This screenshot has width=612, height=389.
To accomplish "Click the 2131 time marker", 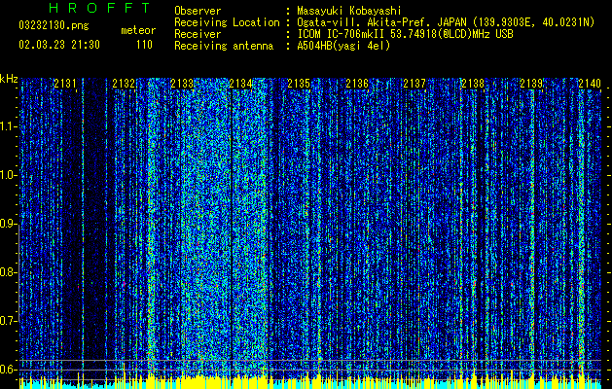I will pyautogui.click(x=65, y=84).
